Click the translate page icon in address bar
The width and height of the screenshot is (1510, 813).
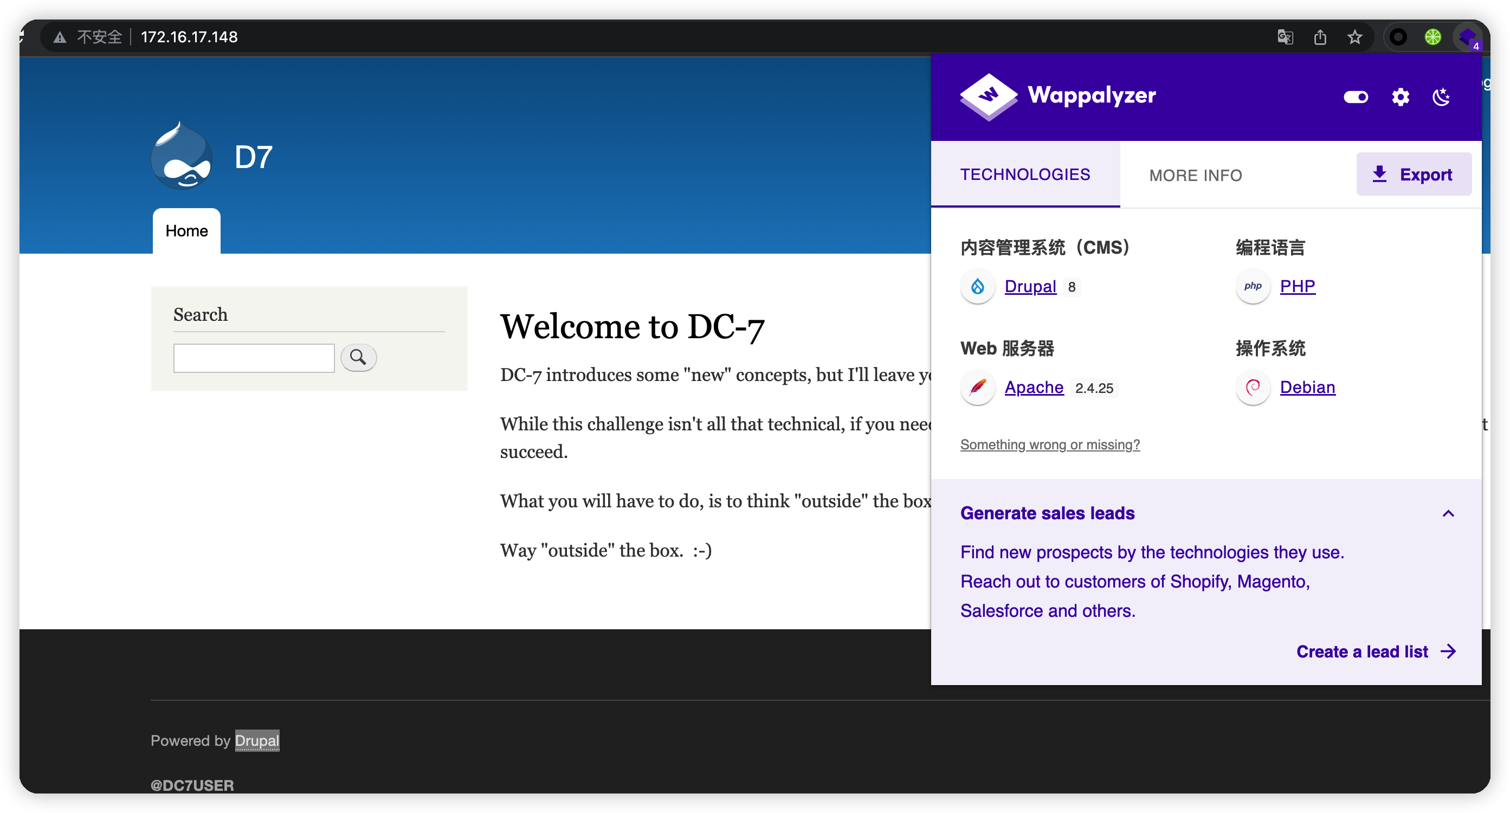coord(1285,37)
